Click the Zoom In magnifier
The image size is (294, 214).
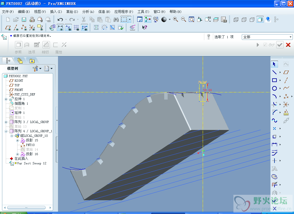(x=175, y=20)
